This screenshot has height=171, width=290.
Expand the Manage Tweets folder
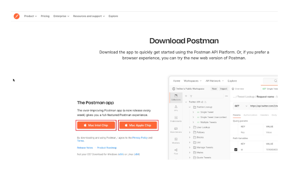coord(190,147)
